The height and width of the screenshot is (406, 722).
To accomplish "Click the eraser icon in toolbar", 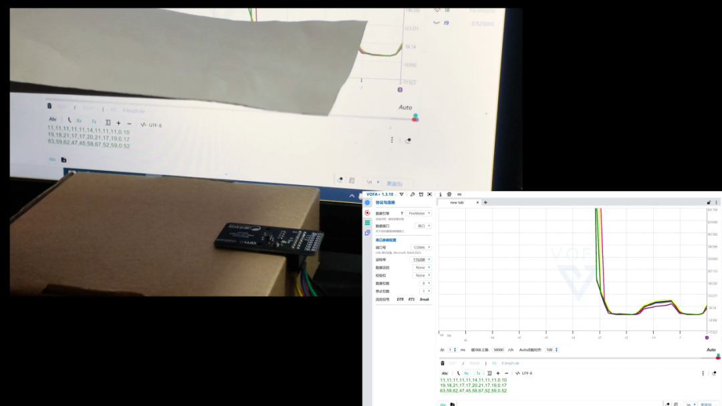I will [x=715, y=373].
